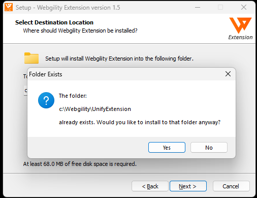Click the Select Destination Location heading
This screenshot has height=198, width=257.
[x=54, y=22]
